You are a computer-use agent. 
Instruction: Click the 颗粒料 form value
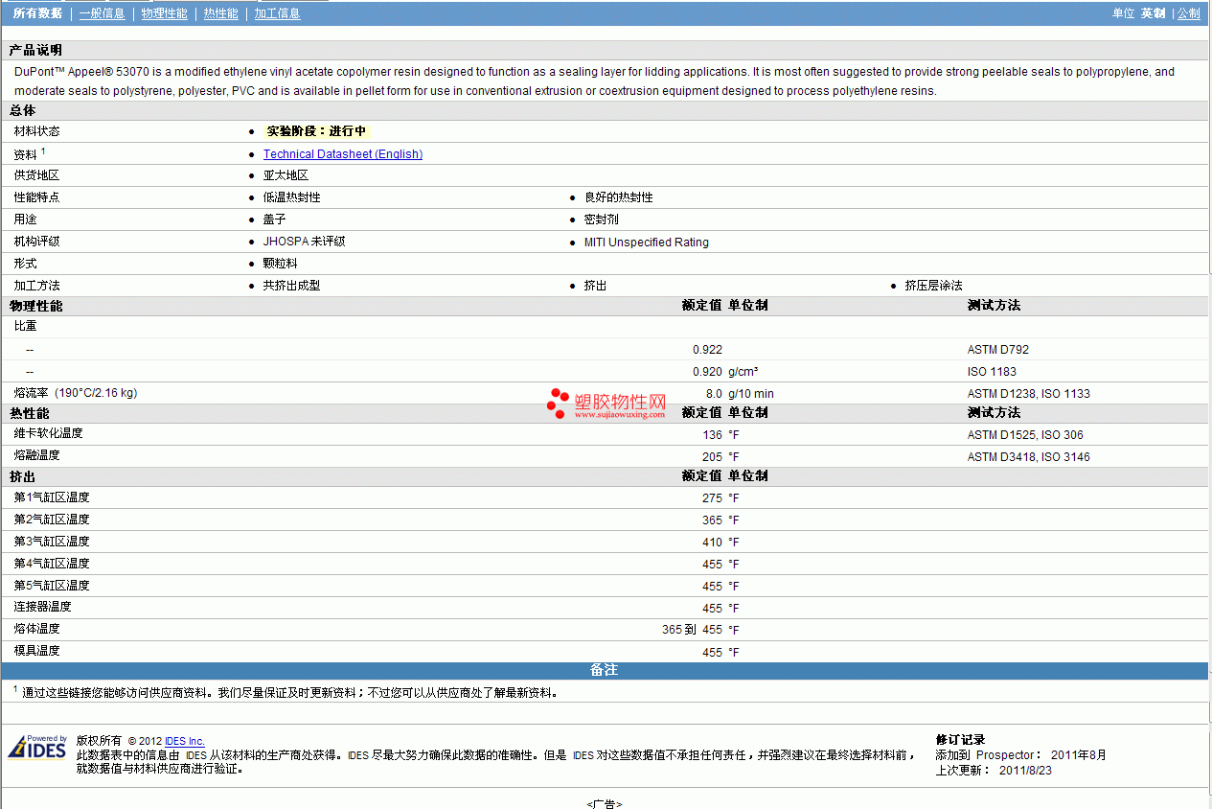click(281, 263)
